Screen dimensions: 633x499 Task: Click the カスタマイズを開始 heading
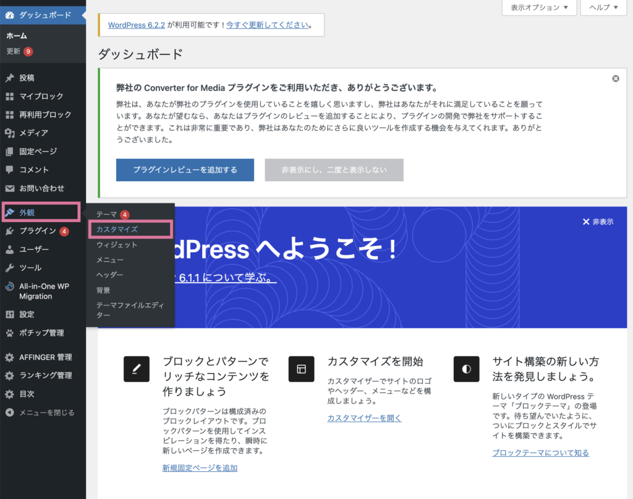click(x=375, y=361)
